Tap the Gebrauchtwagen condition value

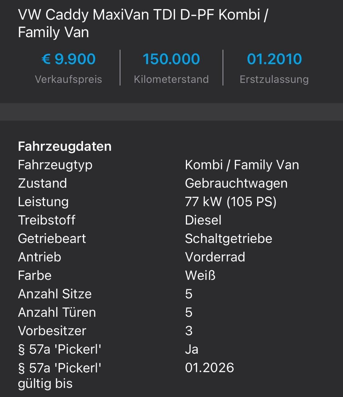[x=236, y=183]
